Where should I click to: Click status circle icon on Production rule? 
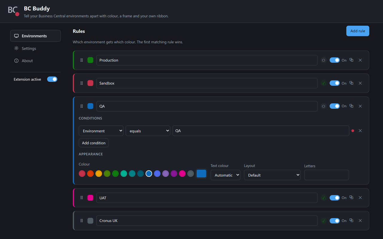(323, 60)
